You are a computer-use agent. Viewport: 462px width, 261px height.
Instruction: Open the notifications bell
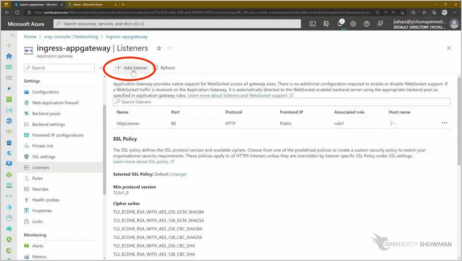click(x=340, y=24)
